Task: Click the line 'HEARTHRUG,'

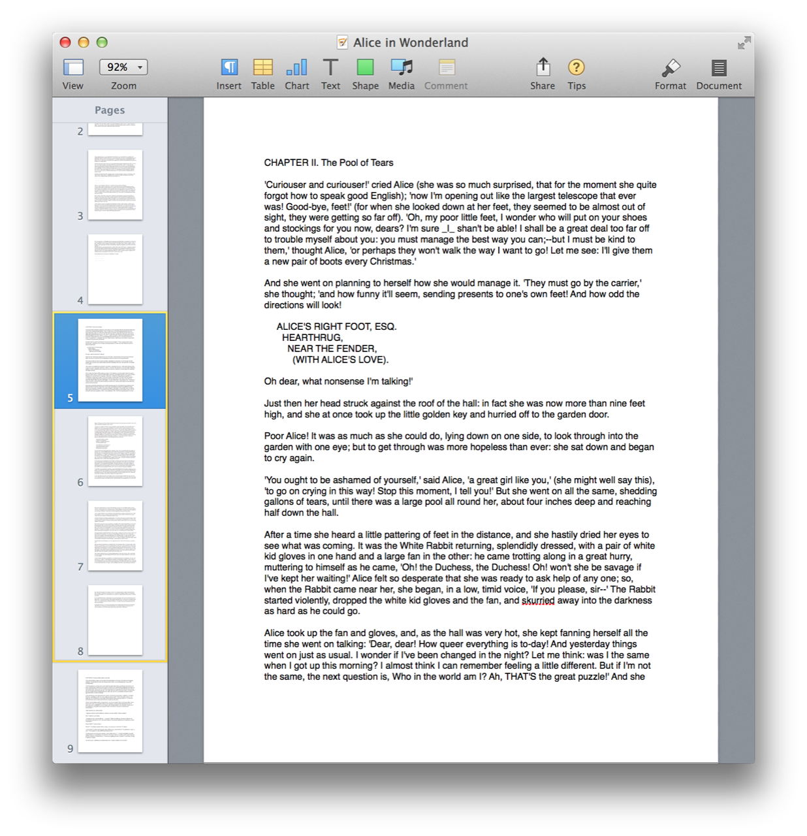Action: click(x=312, y=338)
